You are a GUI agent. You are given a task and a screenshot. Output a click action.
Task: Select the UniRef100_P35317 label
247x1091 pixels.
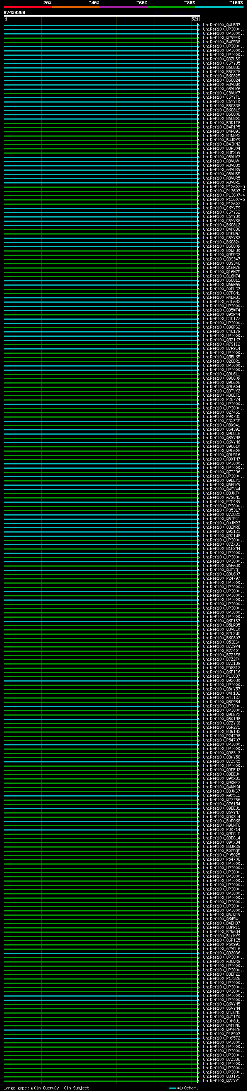[222, 510]
